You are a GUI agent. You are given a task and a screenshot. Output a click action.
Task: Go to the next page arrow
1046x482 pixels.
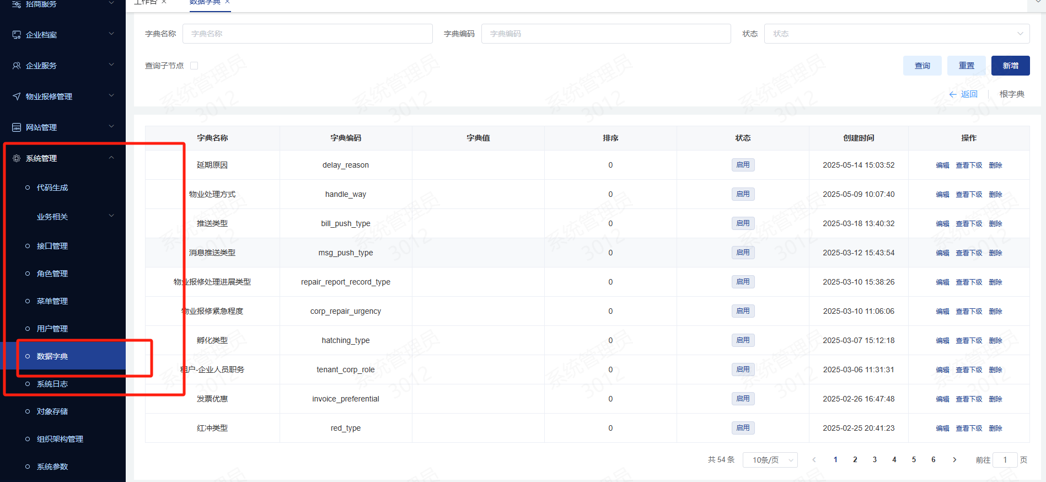point(954,459)
